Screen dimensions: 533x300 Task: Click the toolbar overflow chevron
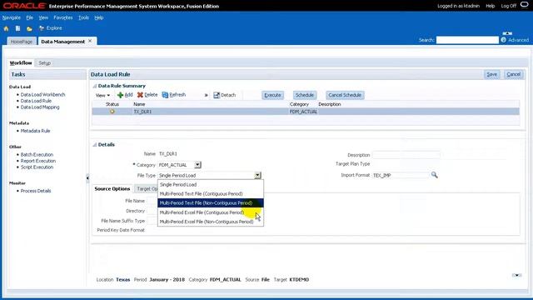click(206, 95)
